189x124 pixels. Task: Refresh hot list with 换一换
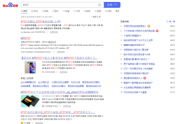[x=171, y=21]
